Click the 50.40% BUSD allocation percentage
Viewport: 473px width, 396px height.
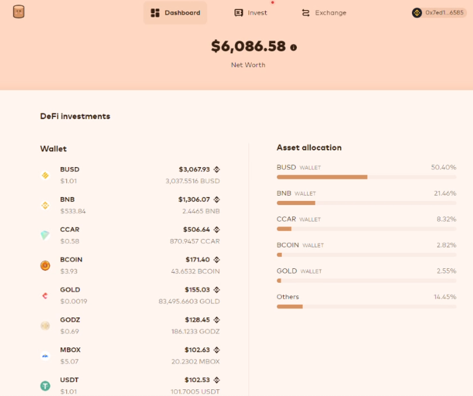pos(444,167)
